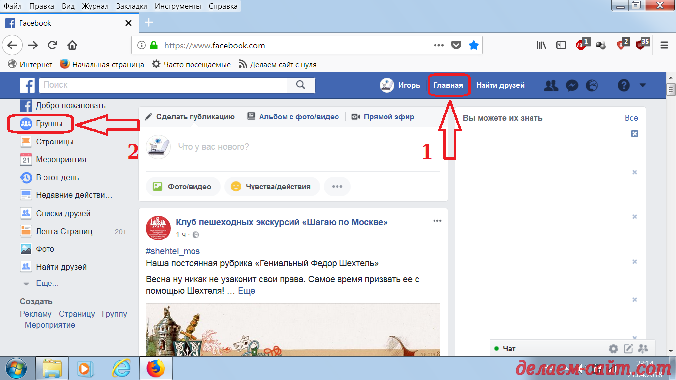Click Рекламу create link
676x380 pixels.
(36, 314)
